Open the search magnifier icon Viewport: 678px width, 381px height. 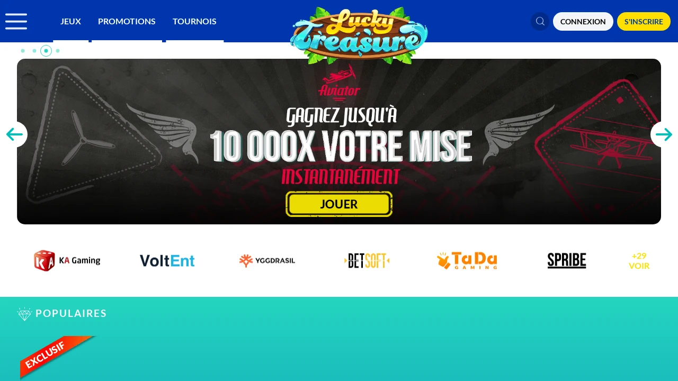point(540,21)
